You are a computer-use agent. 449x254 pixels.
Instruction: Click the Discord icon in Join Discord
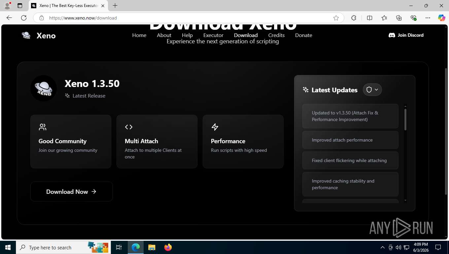pos(392,35)
